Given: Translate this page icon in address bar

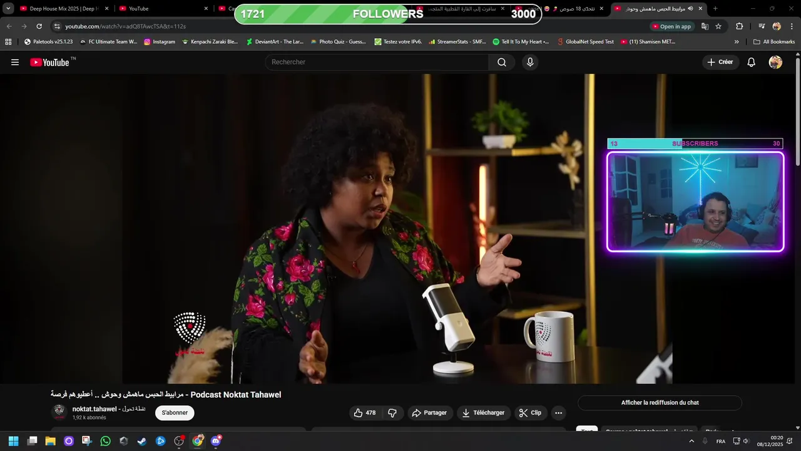Looking at the screenshot, I should pyautogui.click(x=705, y=26).
